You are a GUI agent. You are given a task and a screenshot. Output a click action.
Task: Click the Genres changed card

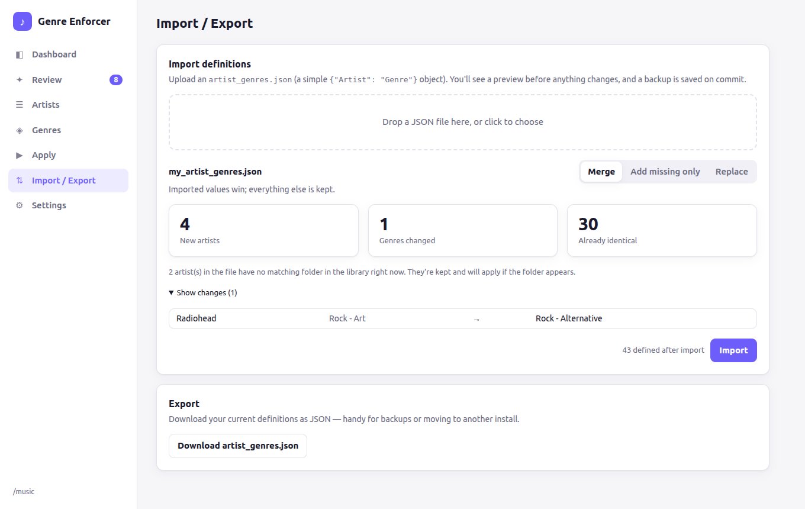click(463, 231)
